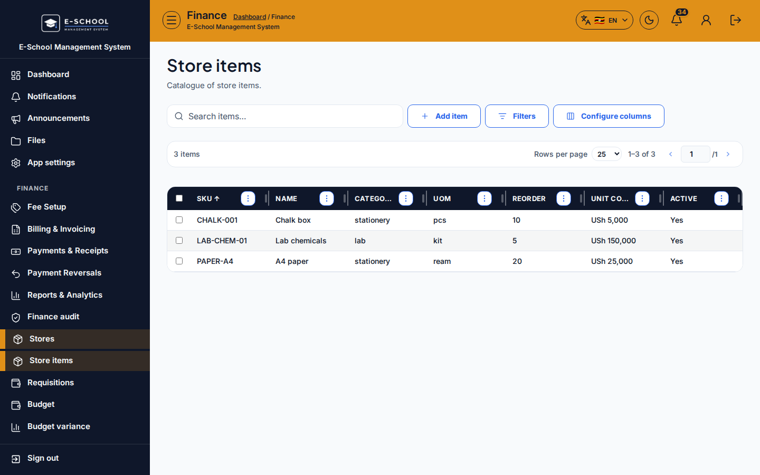Click the 'Lab chemicals' name cell
Viewport: 760px width, 475px height.
(301, 241)
